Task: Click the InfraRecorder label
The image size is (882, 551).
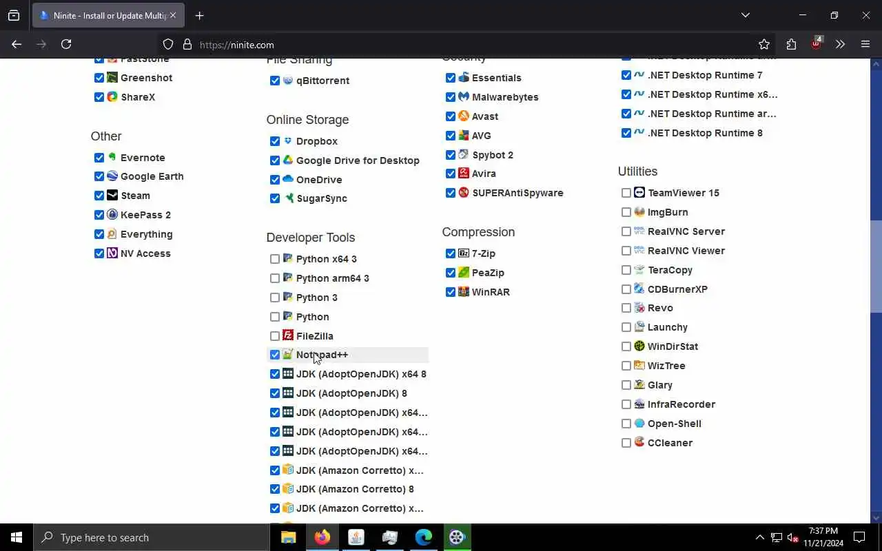Action: [x=681, y=404]
